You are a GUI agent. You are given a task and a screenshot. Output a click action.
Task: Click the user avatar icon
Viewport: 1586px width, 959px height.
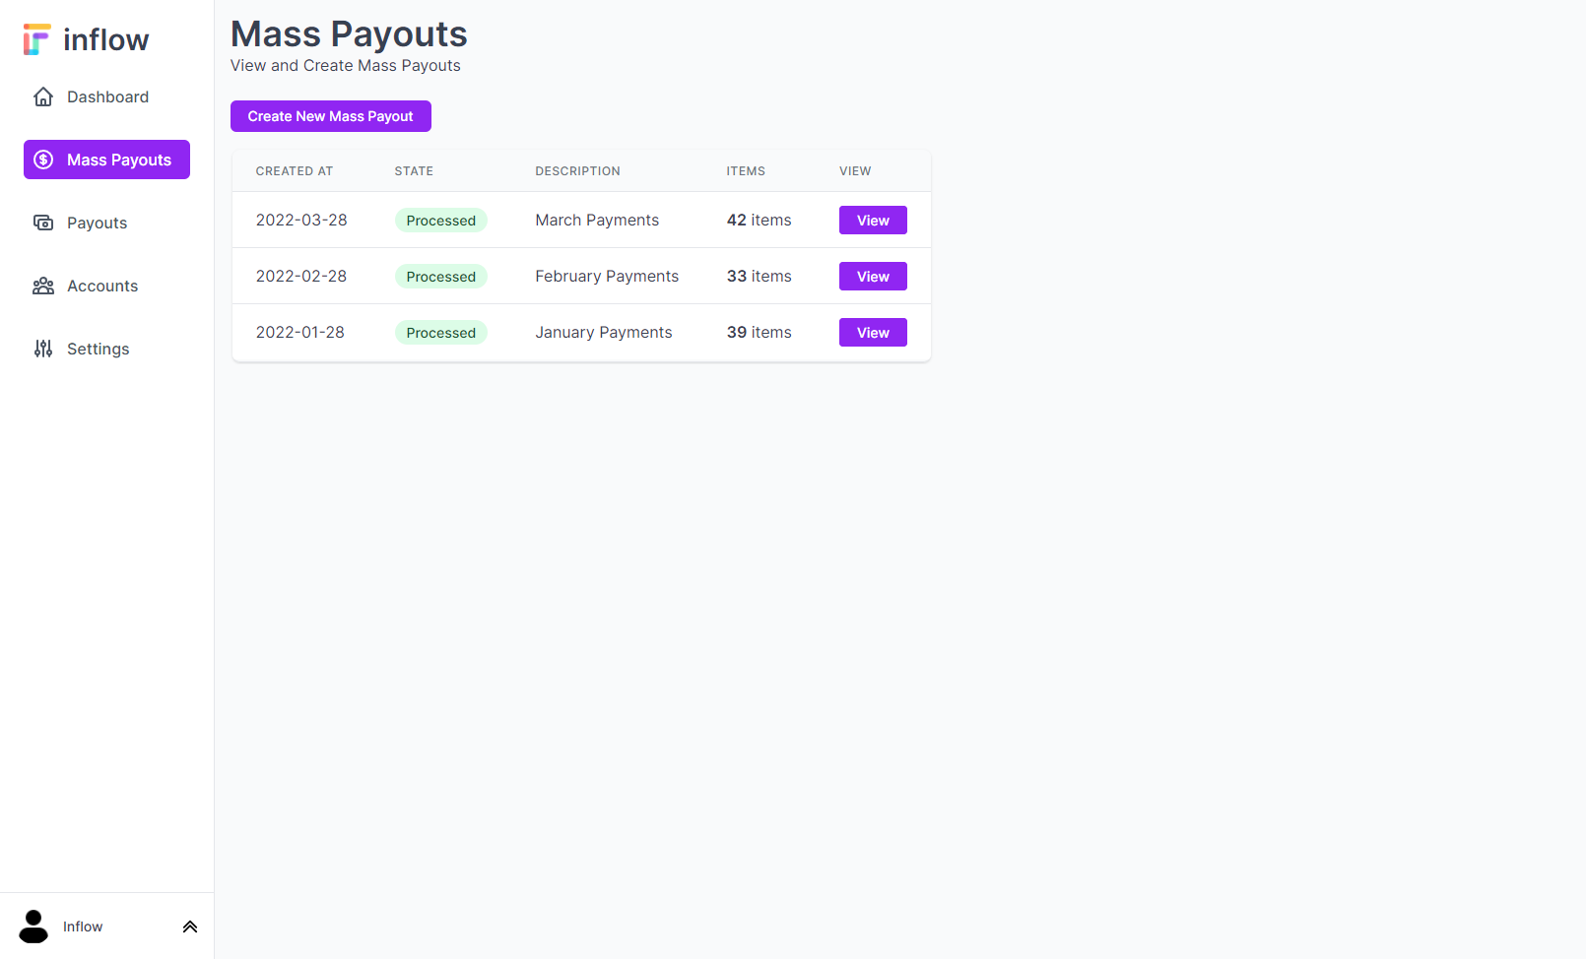33,927
